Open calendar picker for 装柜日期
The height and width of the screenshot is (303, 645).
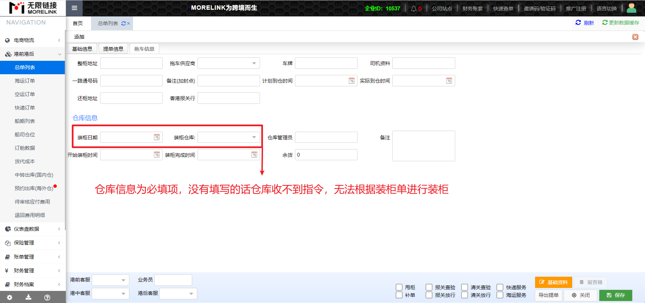pyautogui.click(x=157, y=137)
